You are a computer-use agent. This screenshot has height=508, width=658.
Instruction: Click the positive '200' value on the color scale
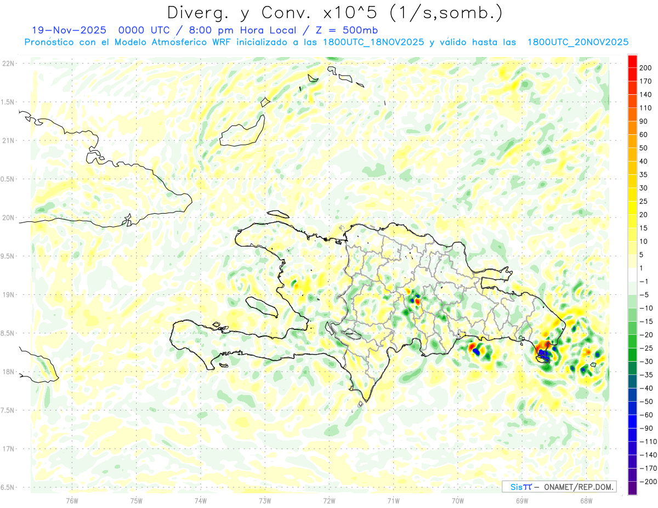[x=646, y=67]
